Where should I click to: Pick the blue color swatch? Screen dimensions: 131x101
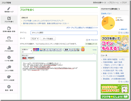coord(38,49)
